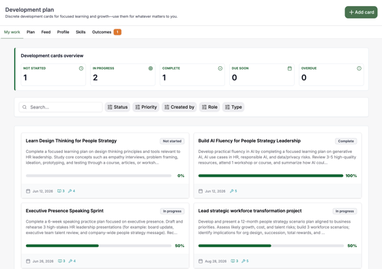Screen dimensions: 382x269
Task: Click the search magnifier icon
Action: [x=25, y=107]
